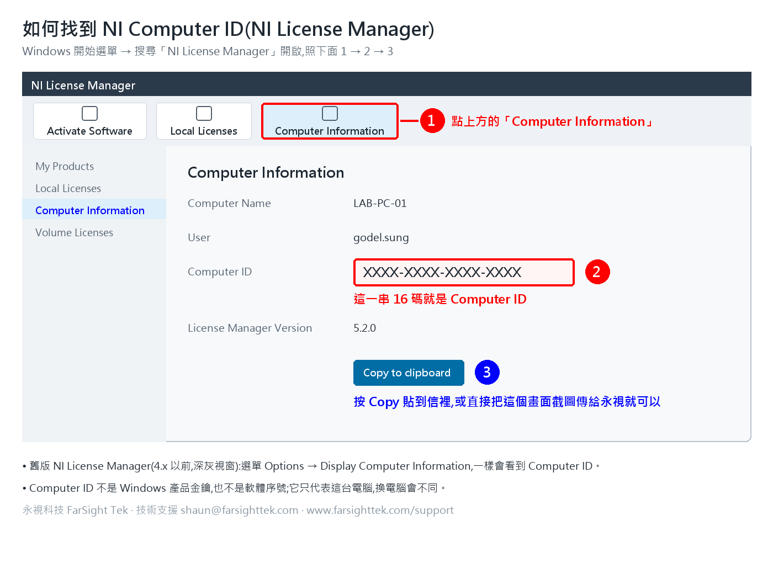Click the computer name LAB-PC-01
773x574 pixels.
pos(380,203)
